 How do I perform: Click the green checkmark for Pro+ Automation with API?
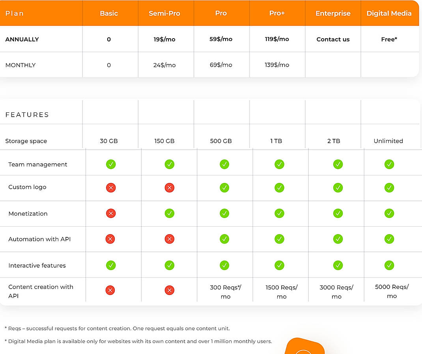(279, 239)
